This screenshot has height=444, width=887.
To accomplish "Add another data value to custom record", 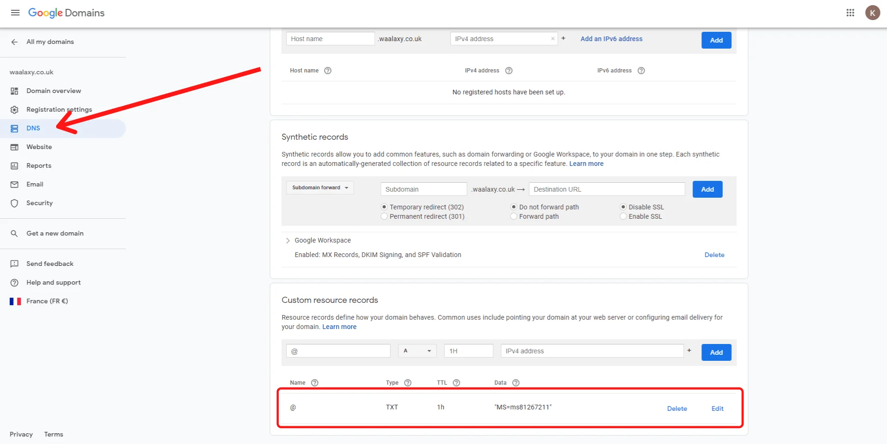I will coord(689,351).
